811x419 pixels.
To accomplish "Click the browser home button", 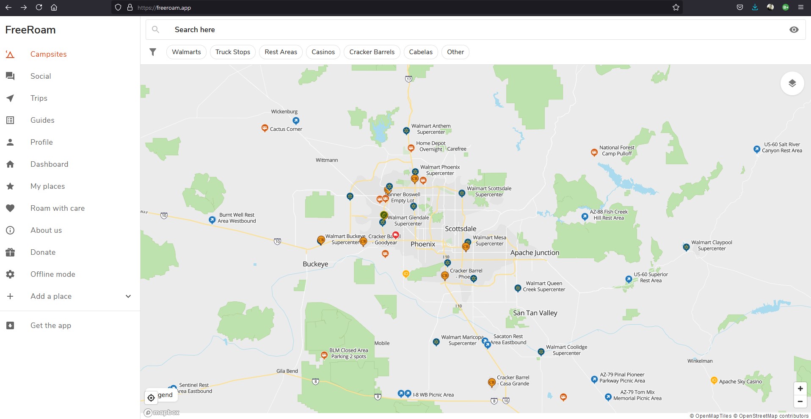I will coord(54,7).
